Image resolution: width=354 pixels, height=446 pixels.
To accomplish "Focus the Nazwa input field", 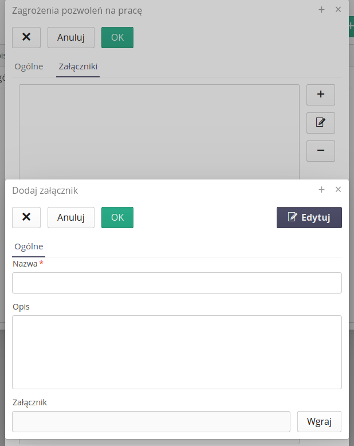I will pyautogui.click(x=177, y=283).
